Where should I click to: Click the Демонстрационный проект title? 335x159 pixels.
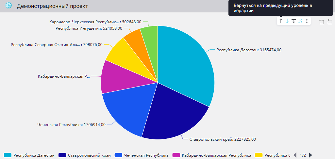[52, 6]
